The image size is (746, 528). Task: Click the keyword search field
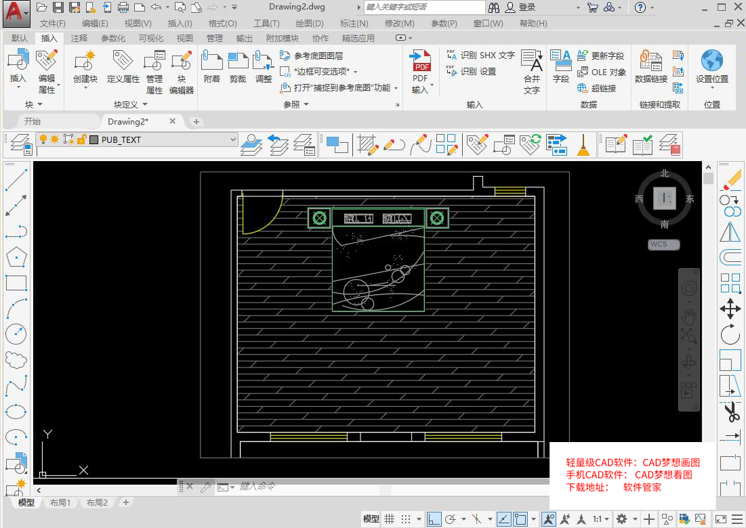pos(424,7)
